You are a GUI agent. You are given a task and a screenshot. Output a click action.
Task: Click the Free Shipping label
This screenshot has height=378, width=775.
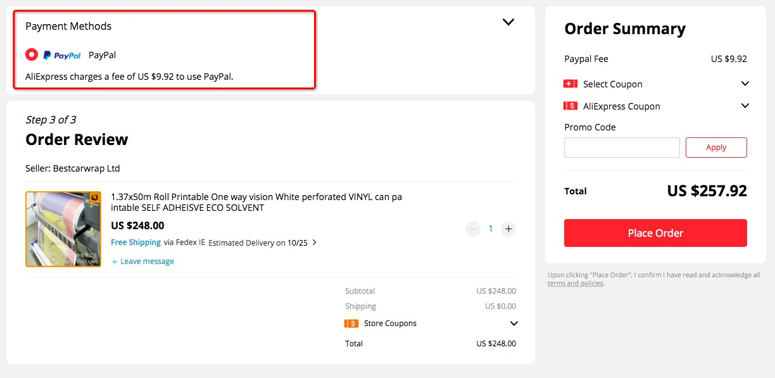[135, 243]
